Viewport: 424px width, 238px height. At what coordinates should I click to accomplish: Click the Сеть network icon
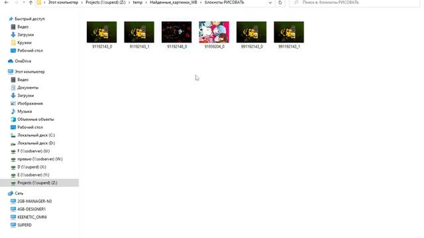11,194
